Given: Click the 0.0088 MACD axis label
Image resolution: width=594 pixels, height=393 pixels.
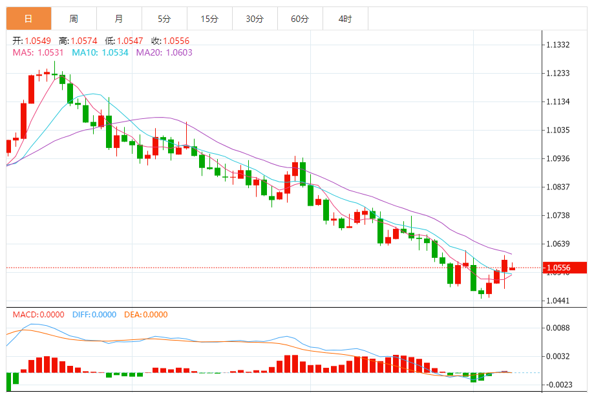Looking at the screenshot, I should tap(558, 328).
